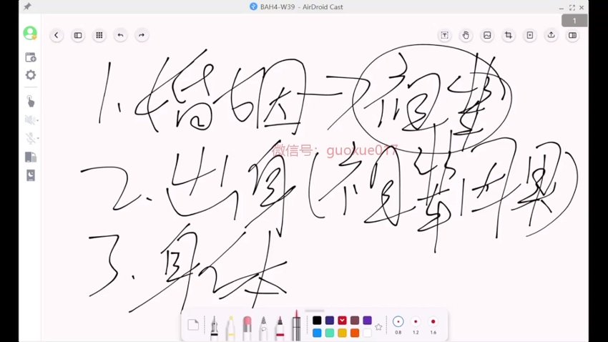Select the text box tool
608x342 pixels.
[444, 35]
